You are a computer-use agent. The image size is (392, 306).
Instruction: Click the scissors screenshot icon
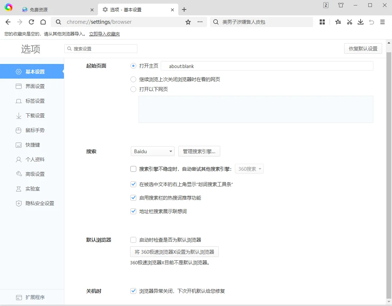(349, 22)
